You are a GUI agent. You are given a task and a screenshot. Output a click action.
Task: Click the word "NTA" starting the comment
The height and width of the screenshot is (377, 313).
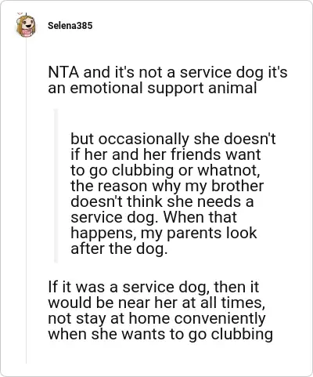[63, 72]
